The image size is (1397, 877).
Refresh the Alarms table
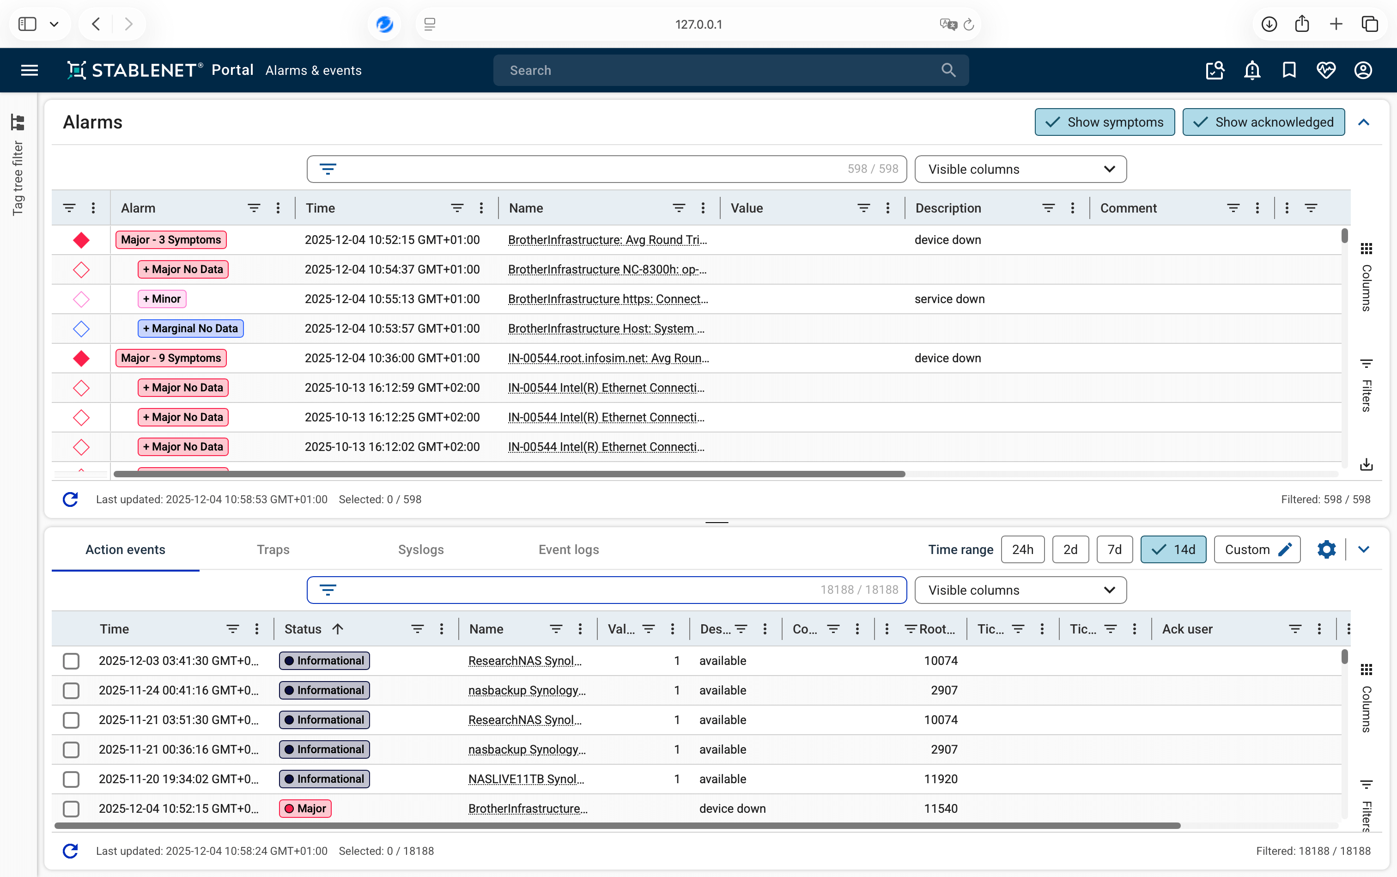pyautogui.click(x=70, y=499)
